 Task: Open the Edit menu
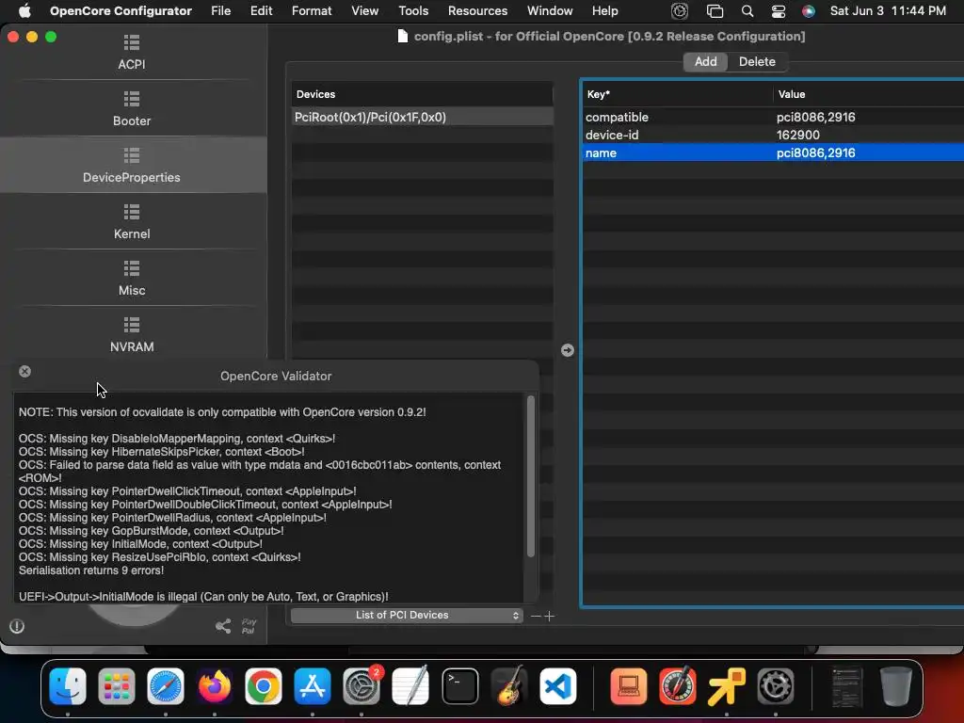point(262,10)
